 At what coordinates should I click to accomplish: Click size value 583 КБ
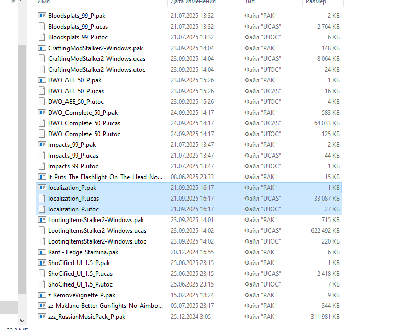pos(330,113)
